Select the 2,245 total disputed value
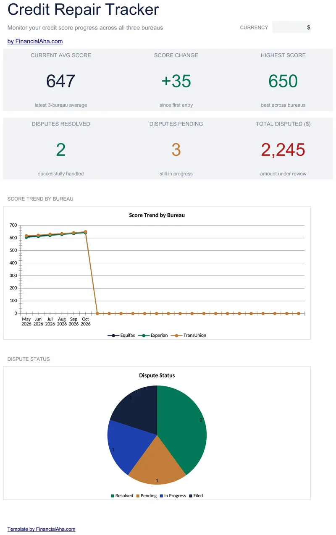 tap(283, 150)
